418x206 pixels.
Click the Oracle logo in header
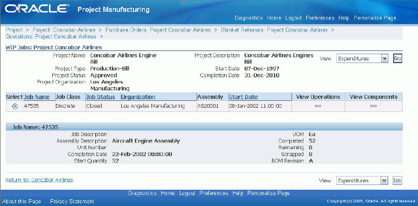click(37, 9)
